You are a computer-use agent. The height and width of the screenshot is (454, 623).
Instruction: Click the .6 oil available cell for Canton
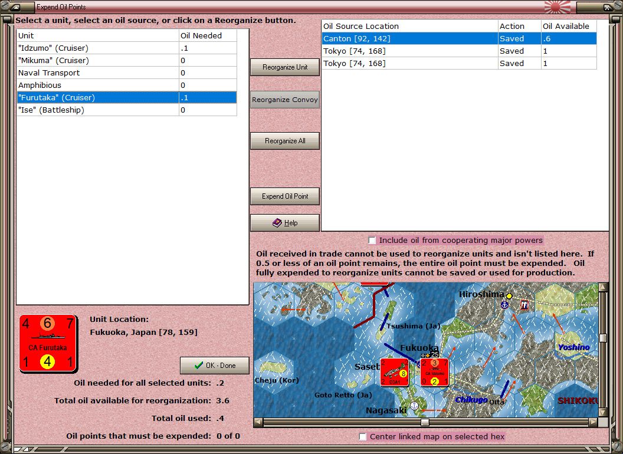click(x=569, y=38)
